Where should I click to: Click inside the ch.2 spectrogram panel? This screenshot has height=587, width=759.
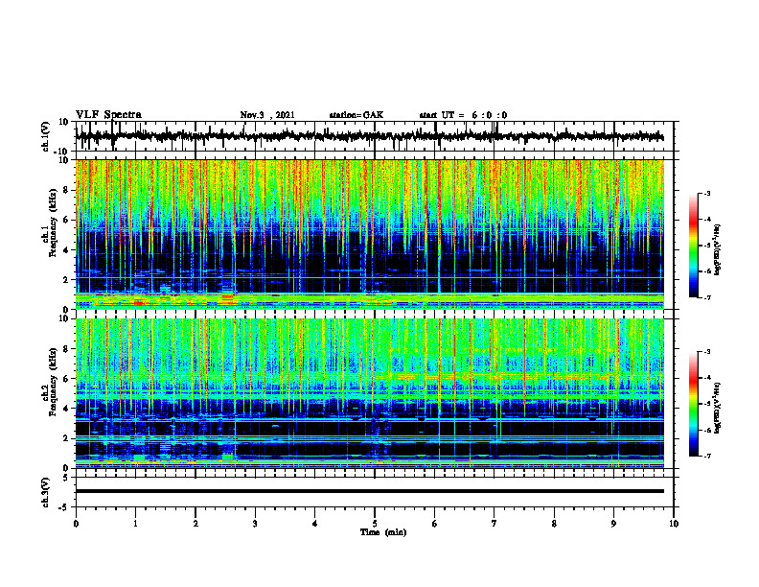click(369, 393)
